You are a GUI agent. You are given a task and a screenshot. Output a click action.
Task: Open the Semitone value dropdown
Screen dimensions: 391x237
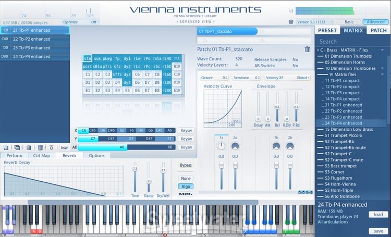(247, 78)
